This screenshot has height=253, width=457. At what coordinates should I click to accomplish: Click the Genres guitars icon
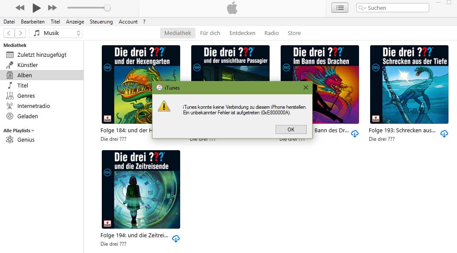[x=10, y=96]
